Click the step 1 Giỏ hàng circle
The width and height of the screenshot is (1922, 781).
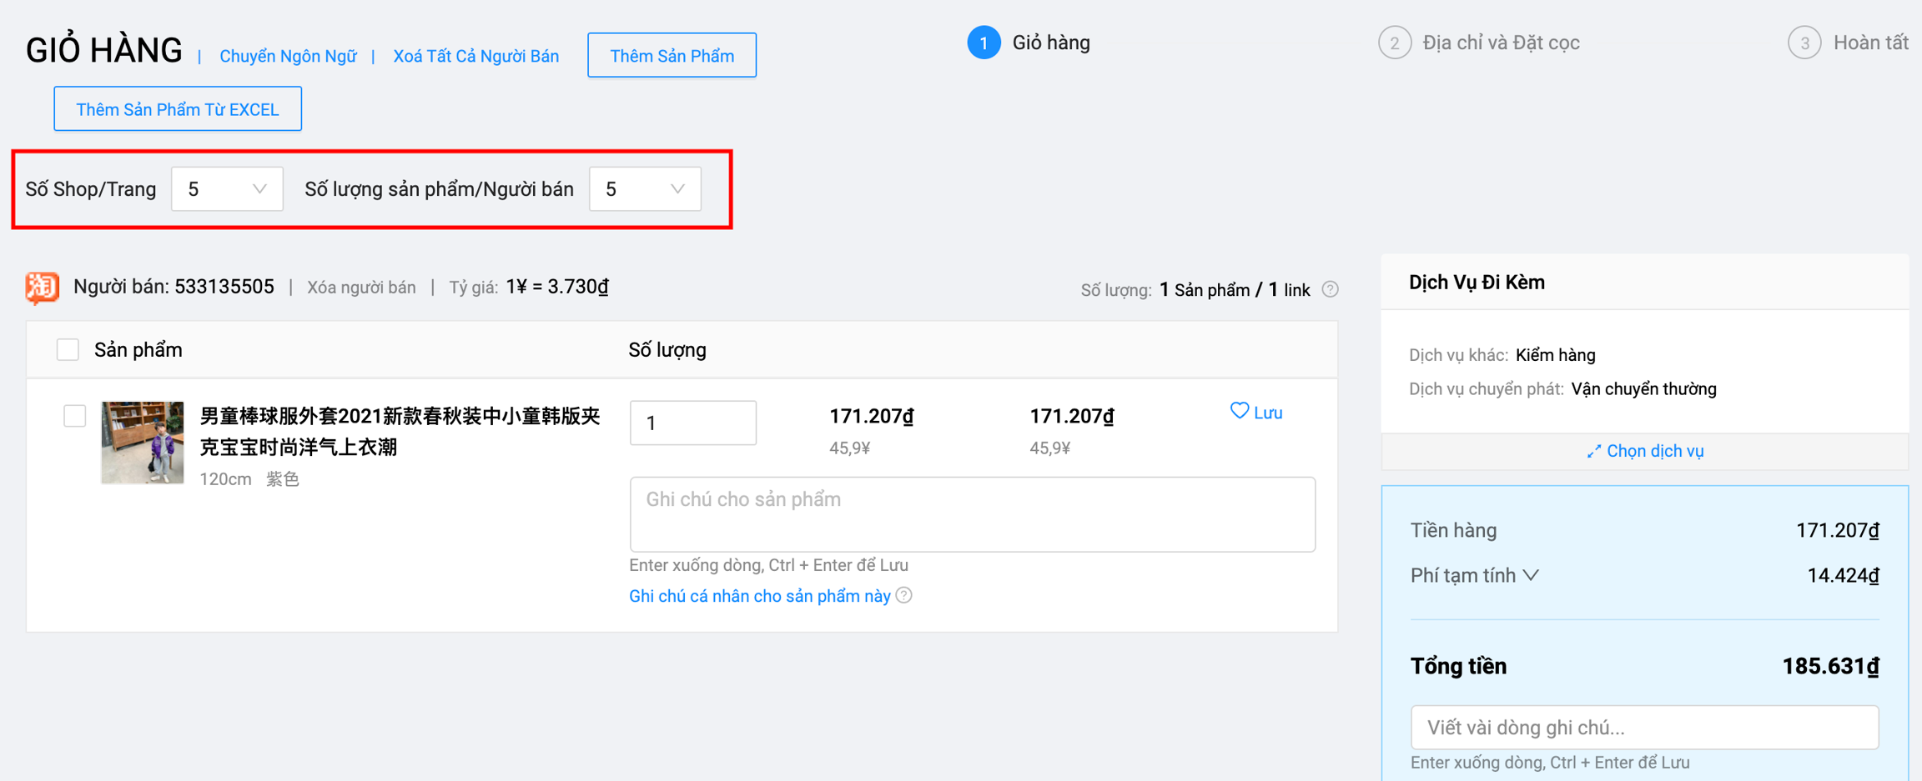984,43
